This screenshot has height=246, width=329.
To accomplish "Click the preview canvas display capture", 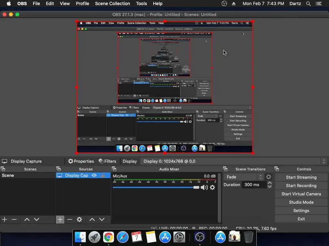I will [164, 87].
